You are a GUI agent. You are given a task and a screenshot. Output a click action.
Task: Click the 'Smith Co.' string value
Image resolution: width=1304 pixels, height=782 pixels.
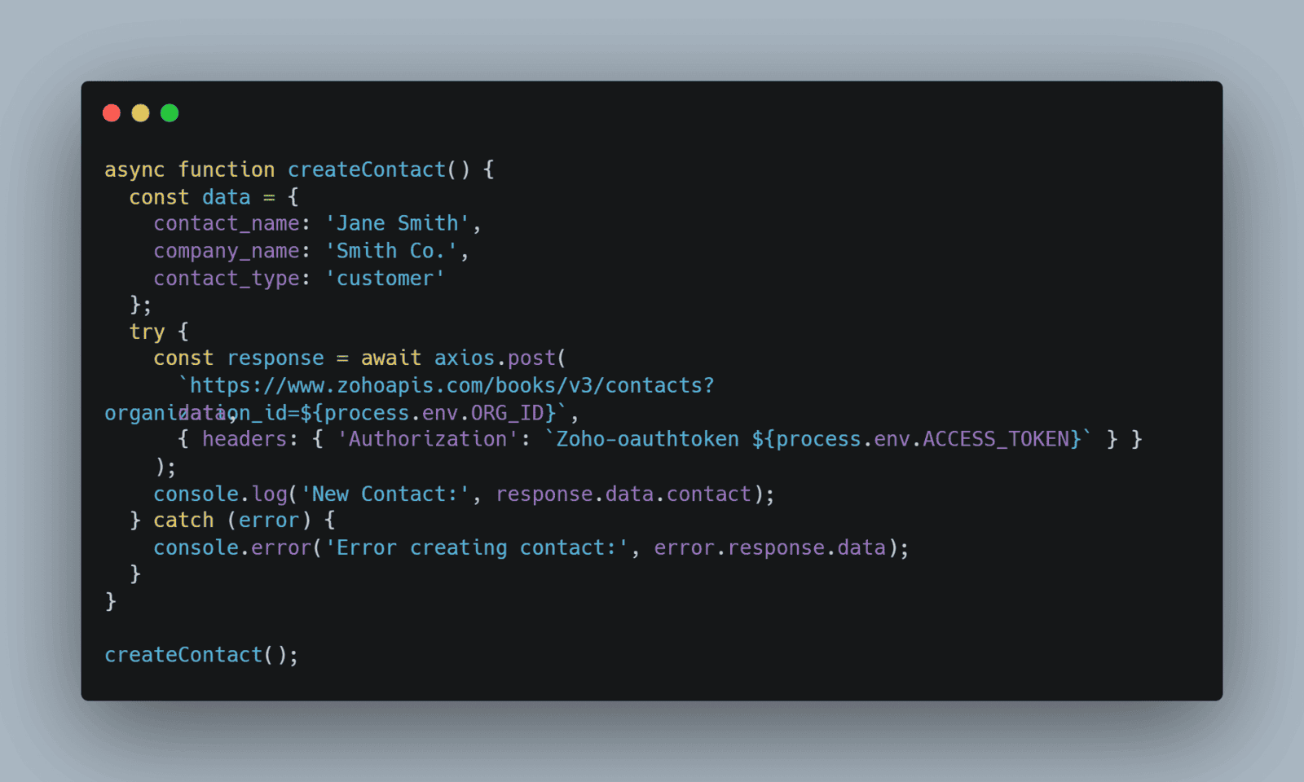pos(391,251)
